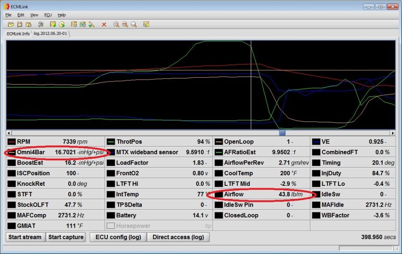The image size is (402, 254).
Task: Click the CoolTemp value 200 °F
Action: [x=289, y=173]
